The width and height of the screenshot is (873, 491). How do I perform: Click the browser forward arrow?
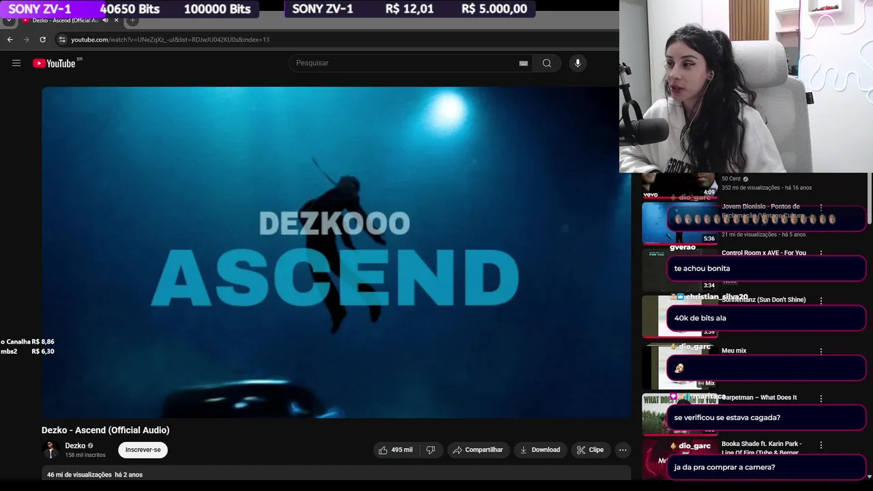point(27,40)
